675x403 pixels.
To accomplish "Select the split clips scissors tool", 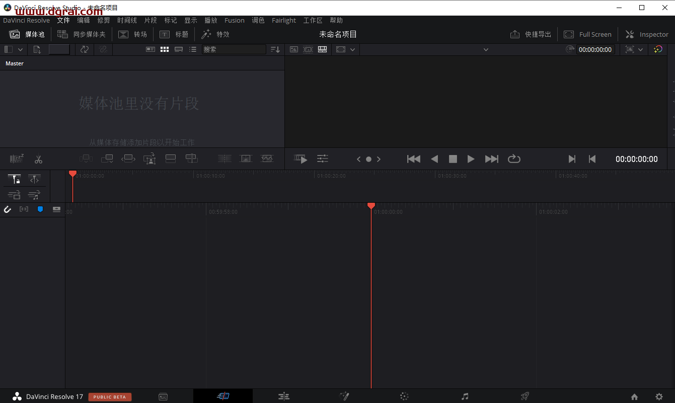I will pyautogui.click(x=38, y=159).
